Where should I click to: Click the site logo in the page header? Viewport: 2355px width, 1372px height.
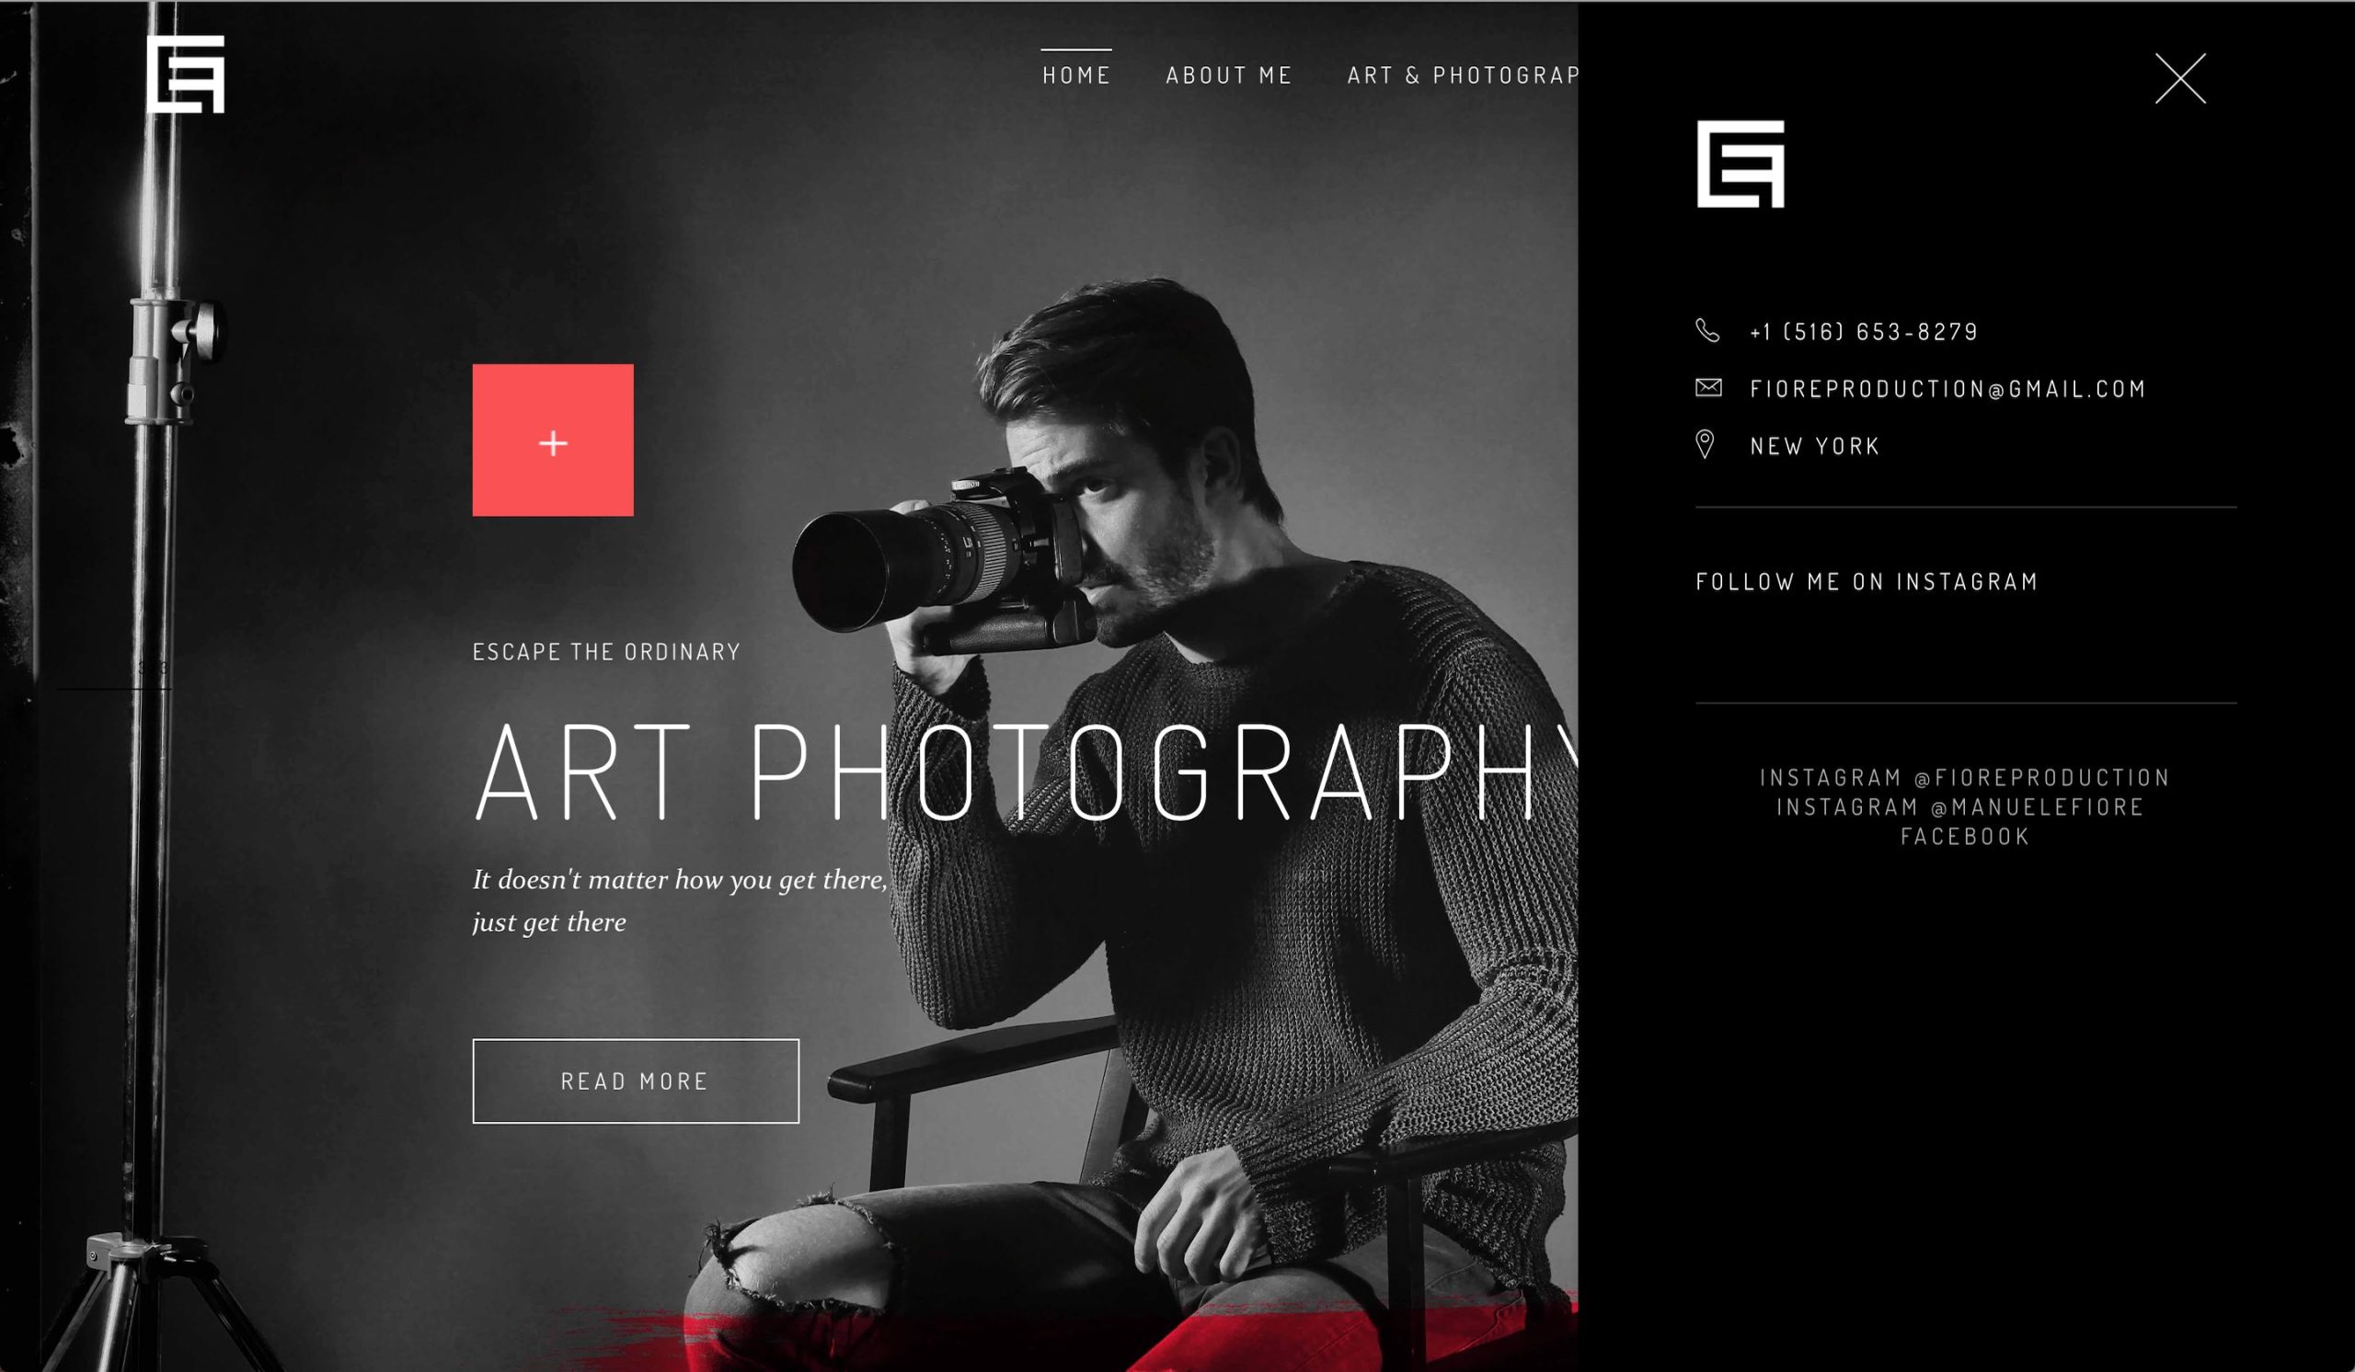pyautogui.click(x=186, y=74)
